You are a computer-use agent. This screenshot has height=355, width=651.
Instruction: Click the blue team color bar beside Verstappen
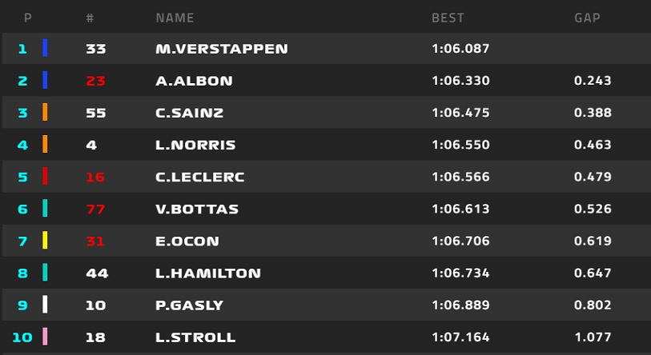[x=46, y=49]
